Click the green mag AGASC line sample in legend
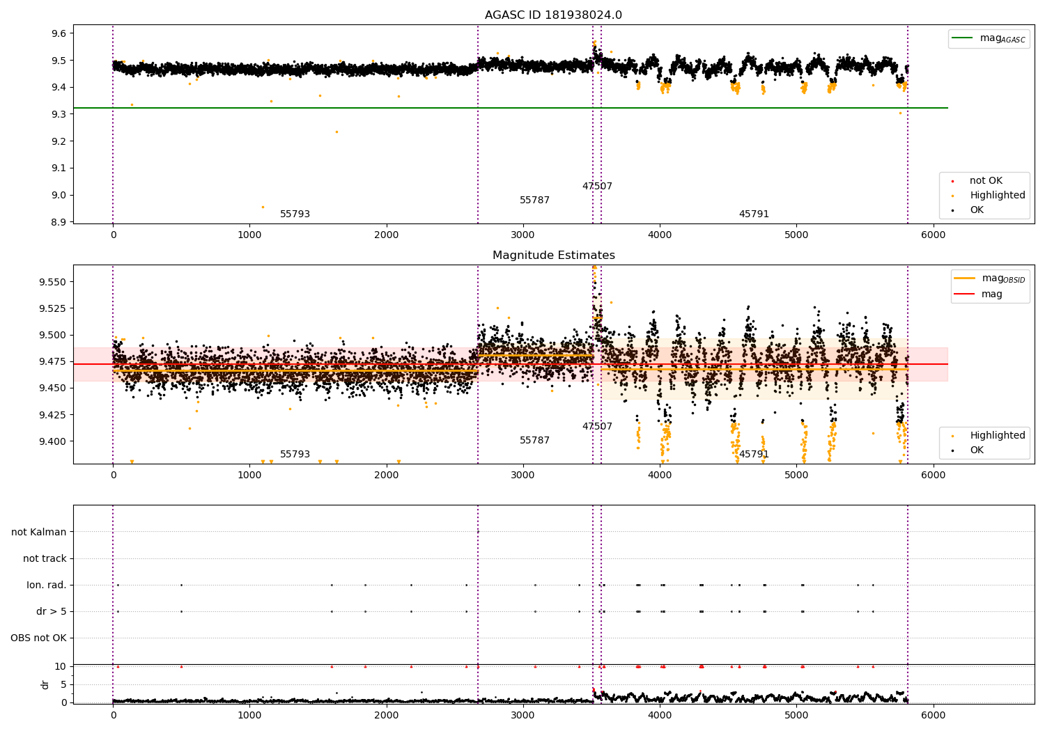The image size is (1045, 731). pyautogui.click(x=963, y=38)
